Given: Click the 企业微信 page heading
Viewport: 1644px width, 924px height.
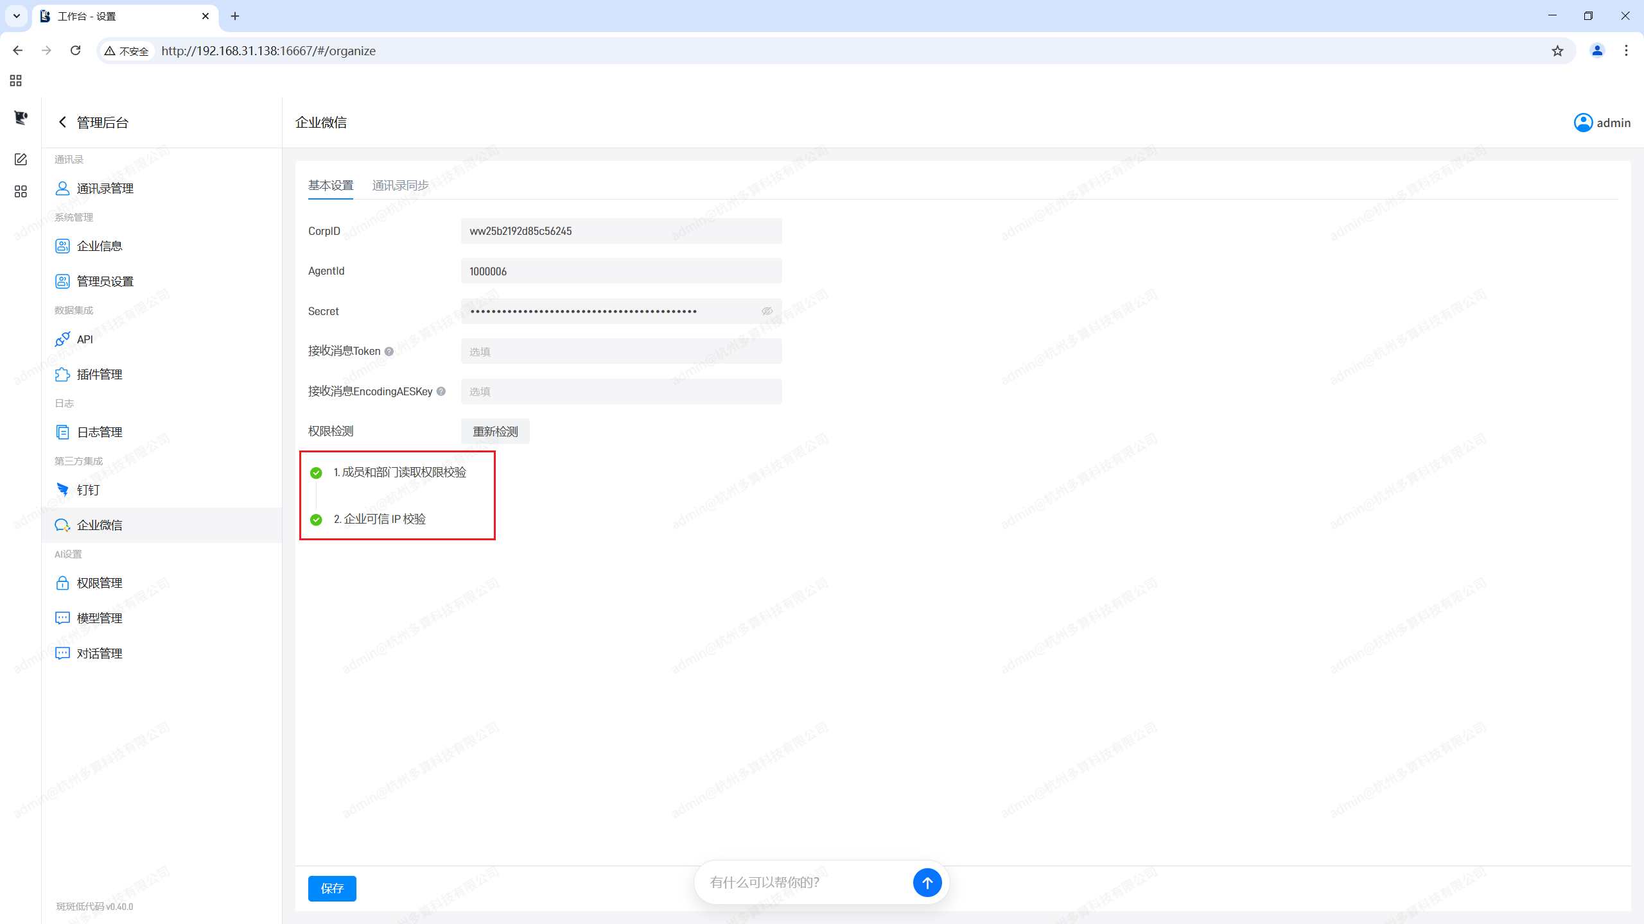Looking at the screenshot, I should pyautogui.click(x=321, y=122).
